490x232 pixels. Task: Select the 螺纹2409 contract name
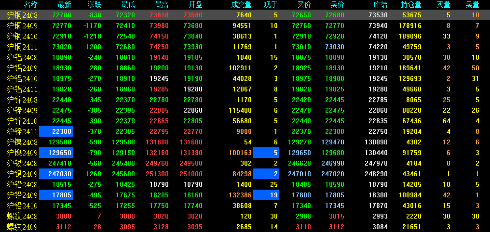point(22,227)
